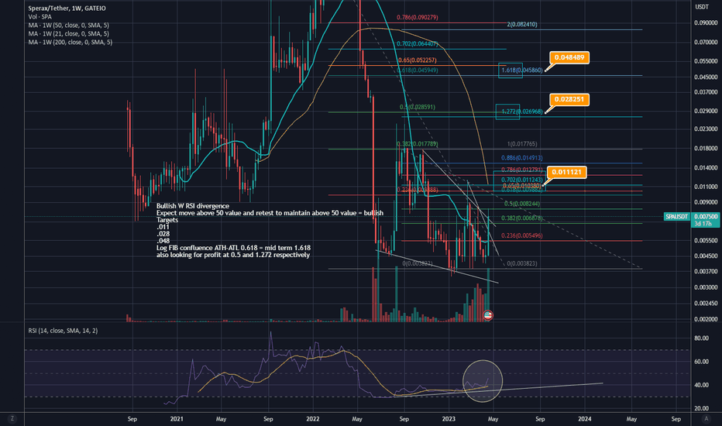Click the Z button in bottom-left corner
Screen dimensions: 722x426
click(x=12, y=418)
